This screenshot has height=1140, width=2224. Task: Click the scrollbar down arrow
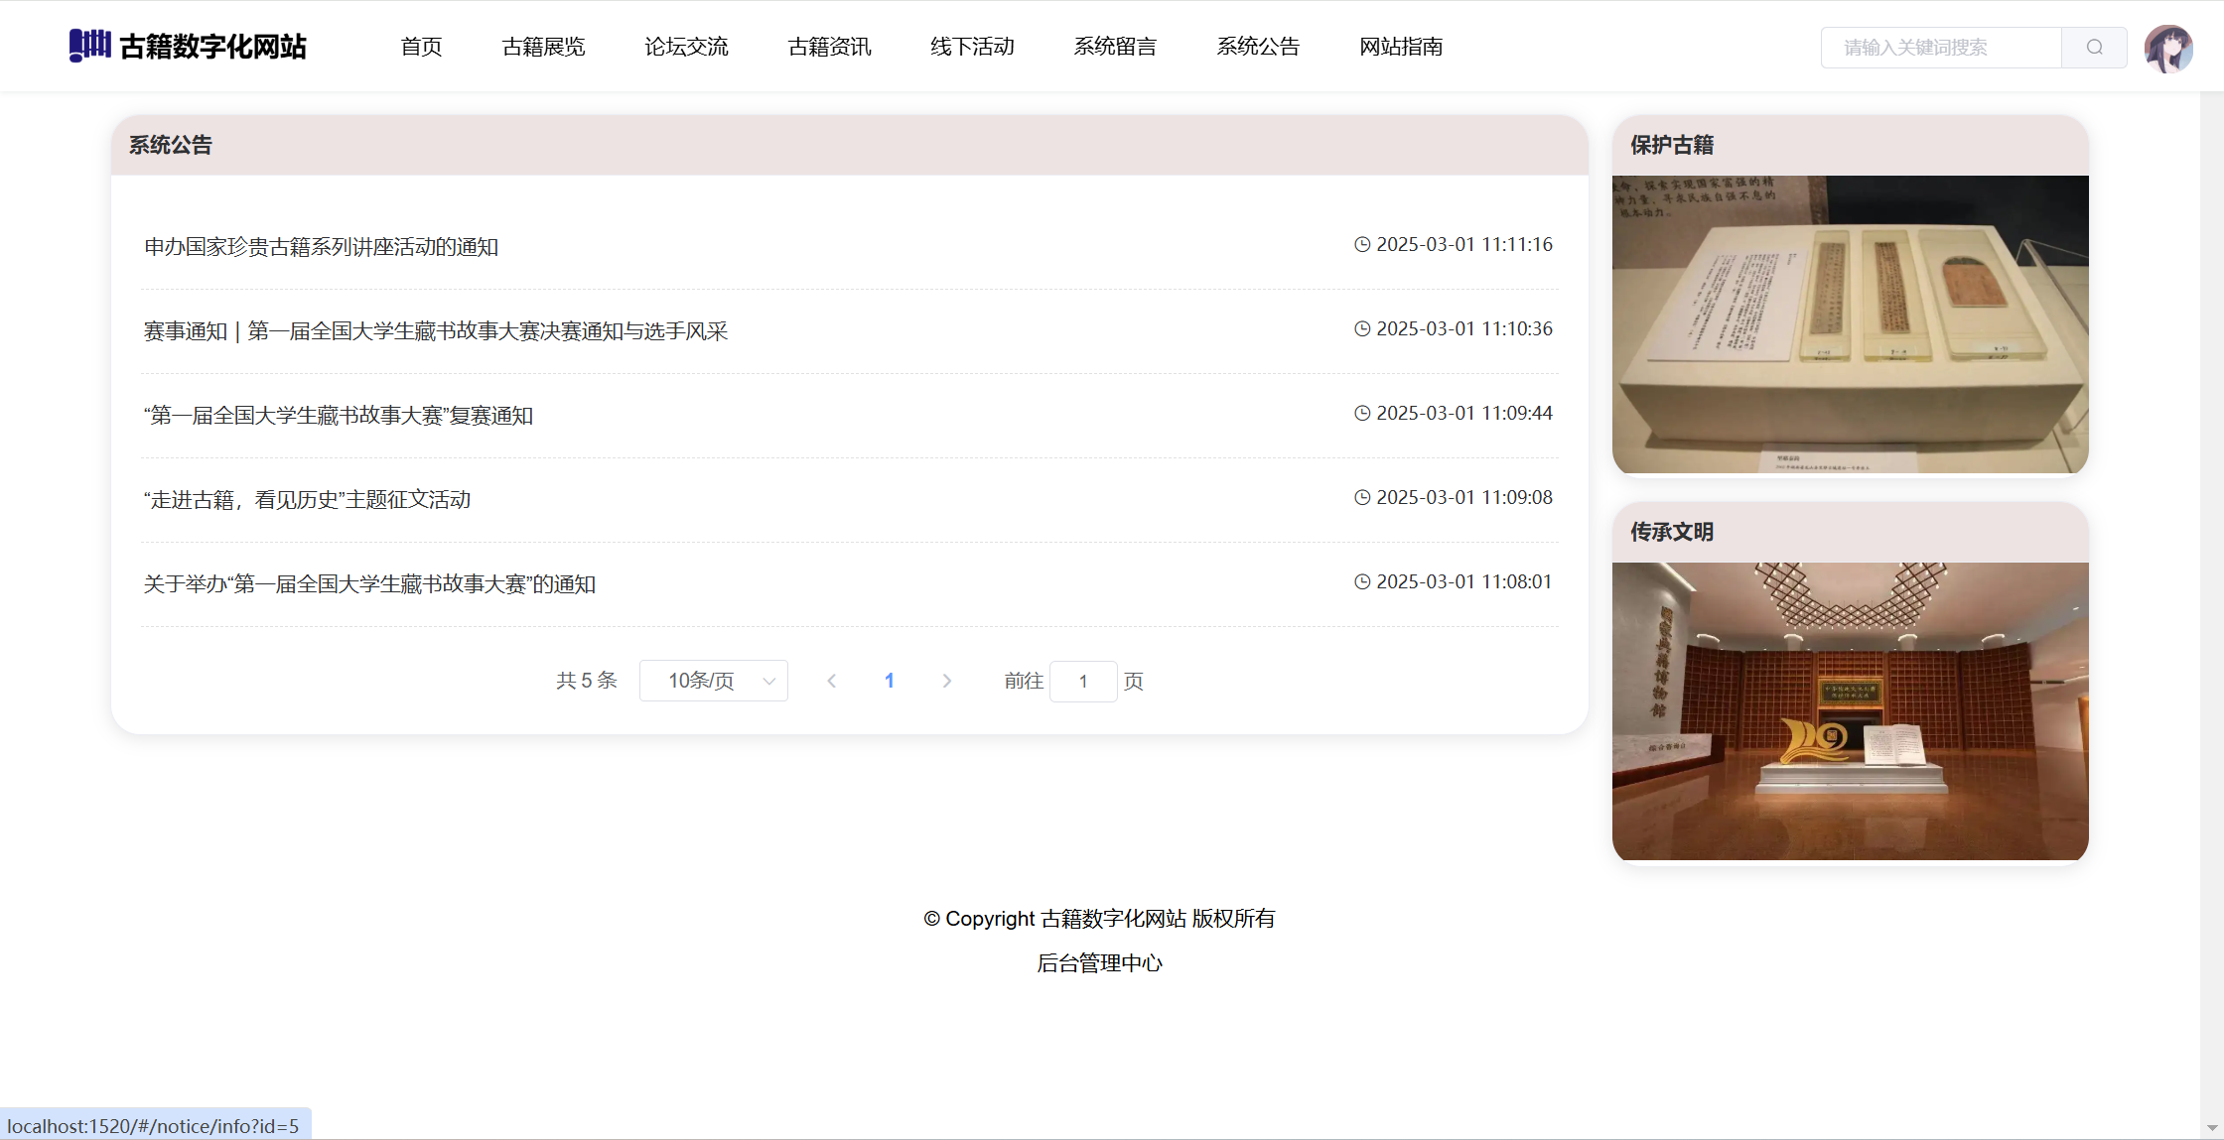(x=2211, y=1128)
